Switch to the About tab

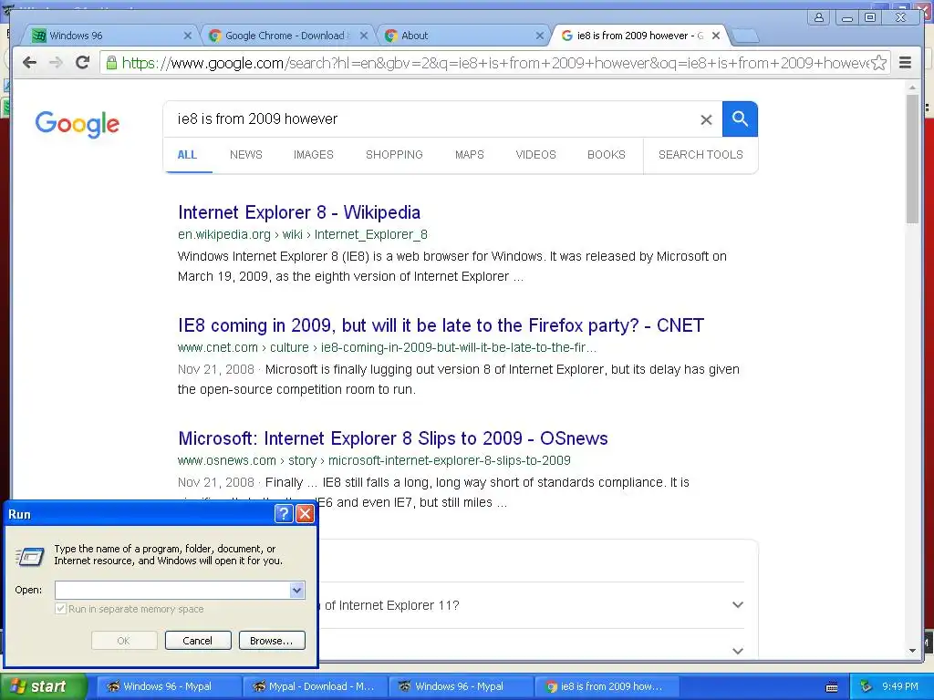point(462,36)
